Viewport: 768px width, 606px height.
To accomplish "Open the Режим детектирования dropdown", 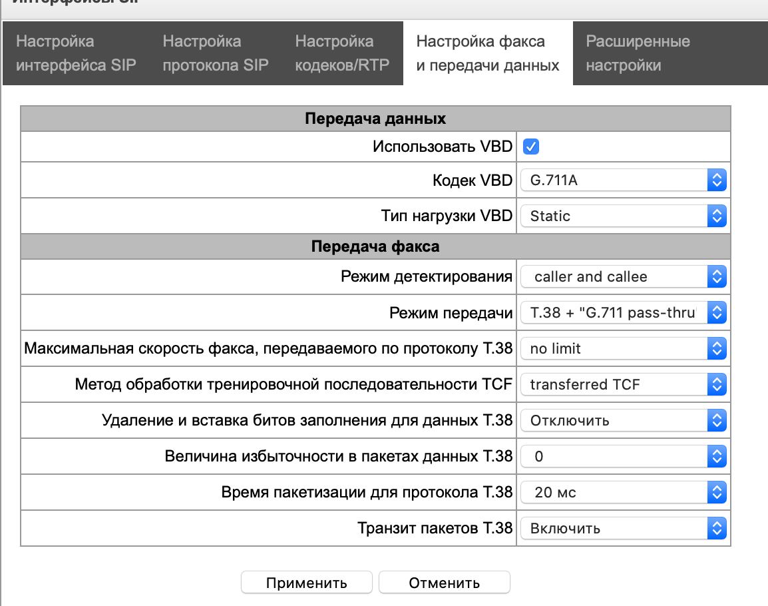I will point(623,277).
